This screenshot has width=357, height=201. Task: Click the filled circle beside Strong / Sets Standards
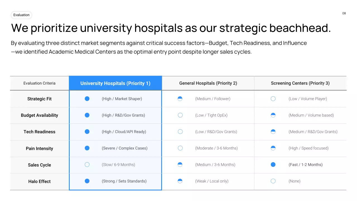[x=87, y=181]
